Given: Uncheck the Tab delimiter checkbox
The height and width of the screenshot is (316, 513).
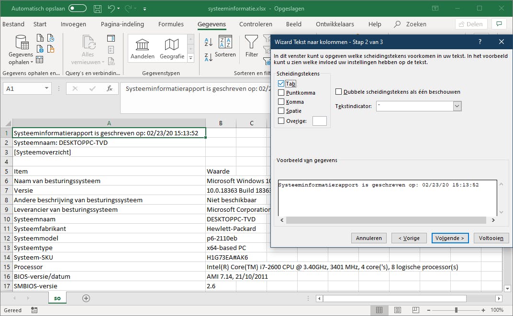Looking at the screenshot, I should pos(281,84).
